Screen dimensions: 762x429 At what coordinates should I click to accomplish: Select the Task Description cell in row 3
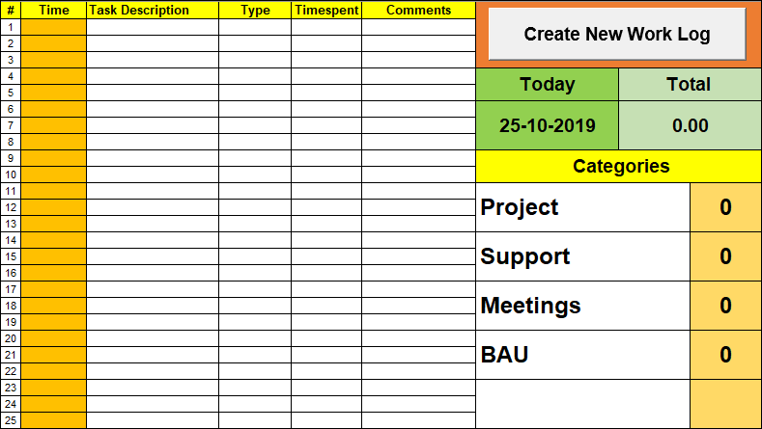point(153,60)
